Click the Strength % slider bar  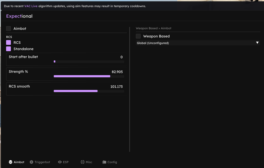(89, 76)
